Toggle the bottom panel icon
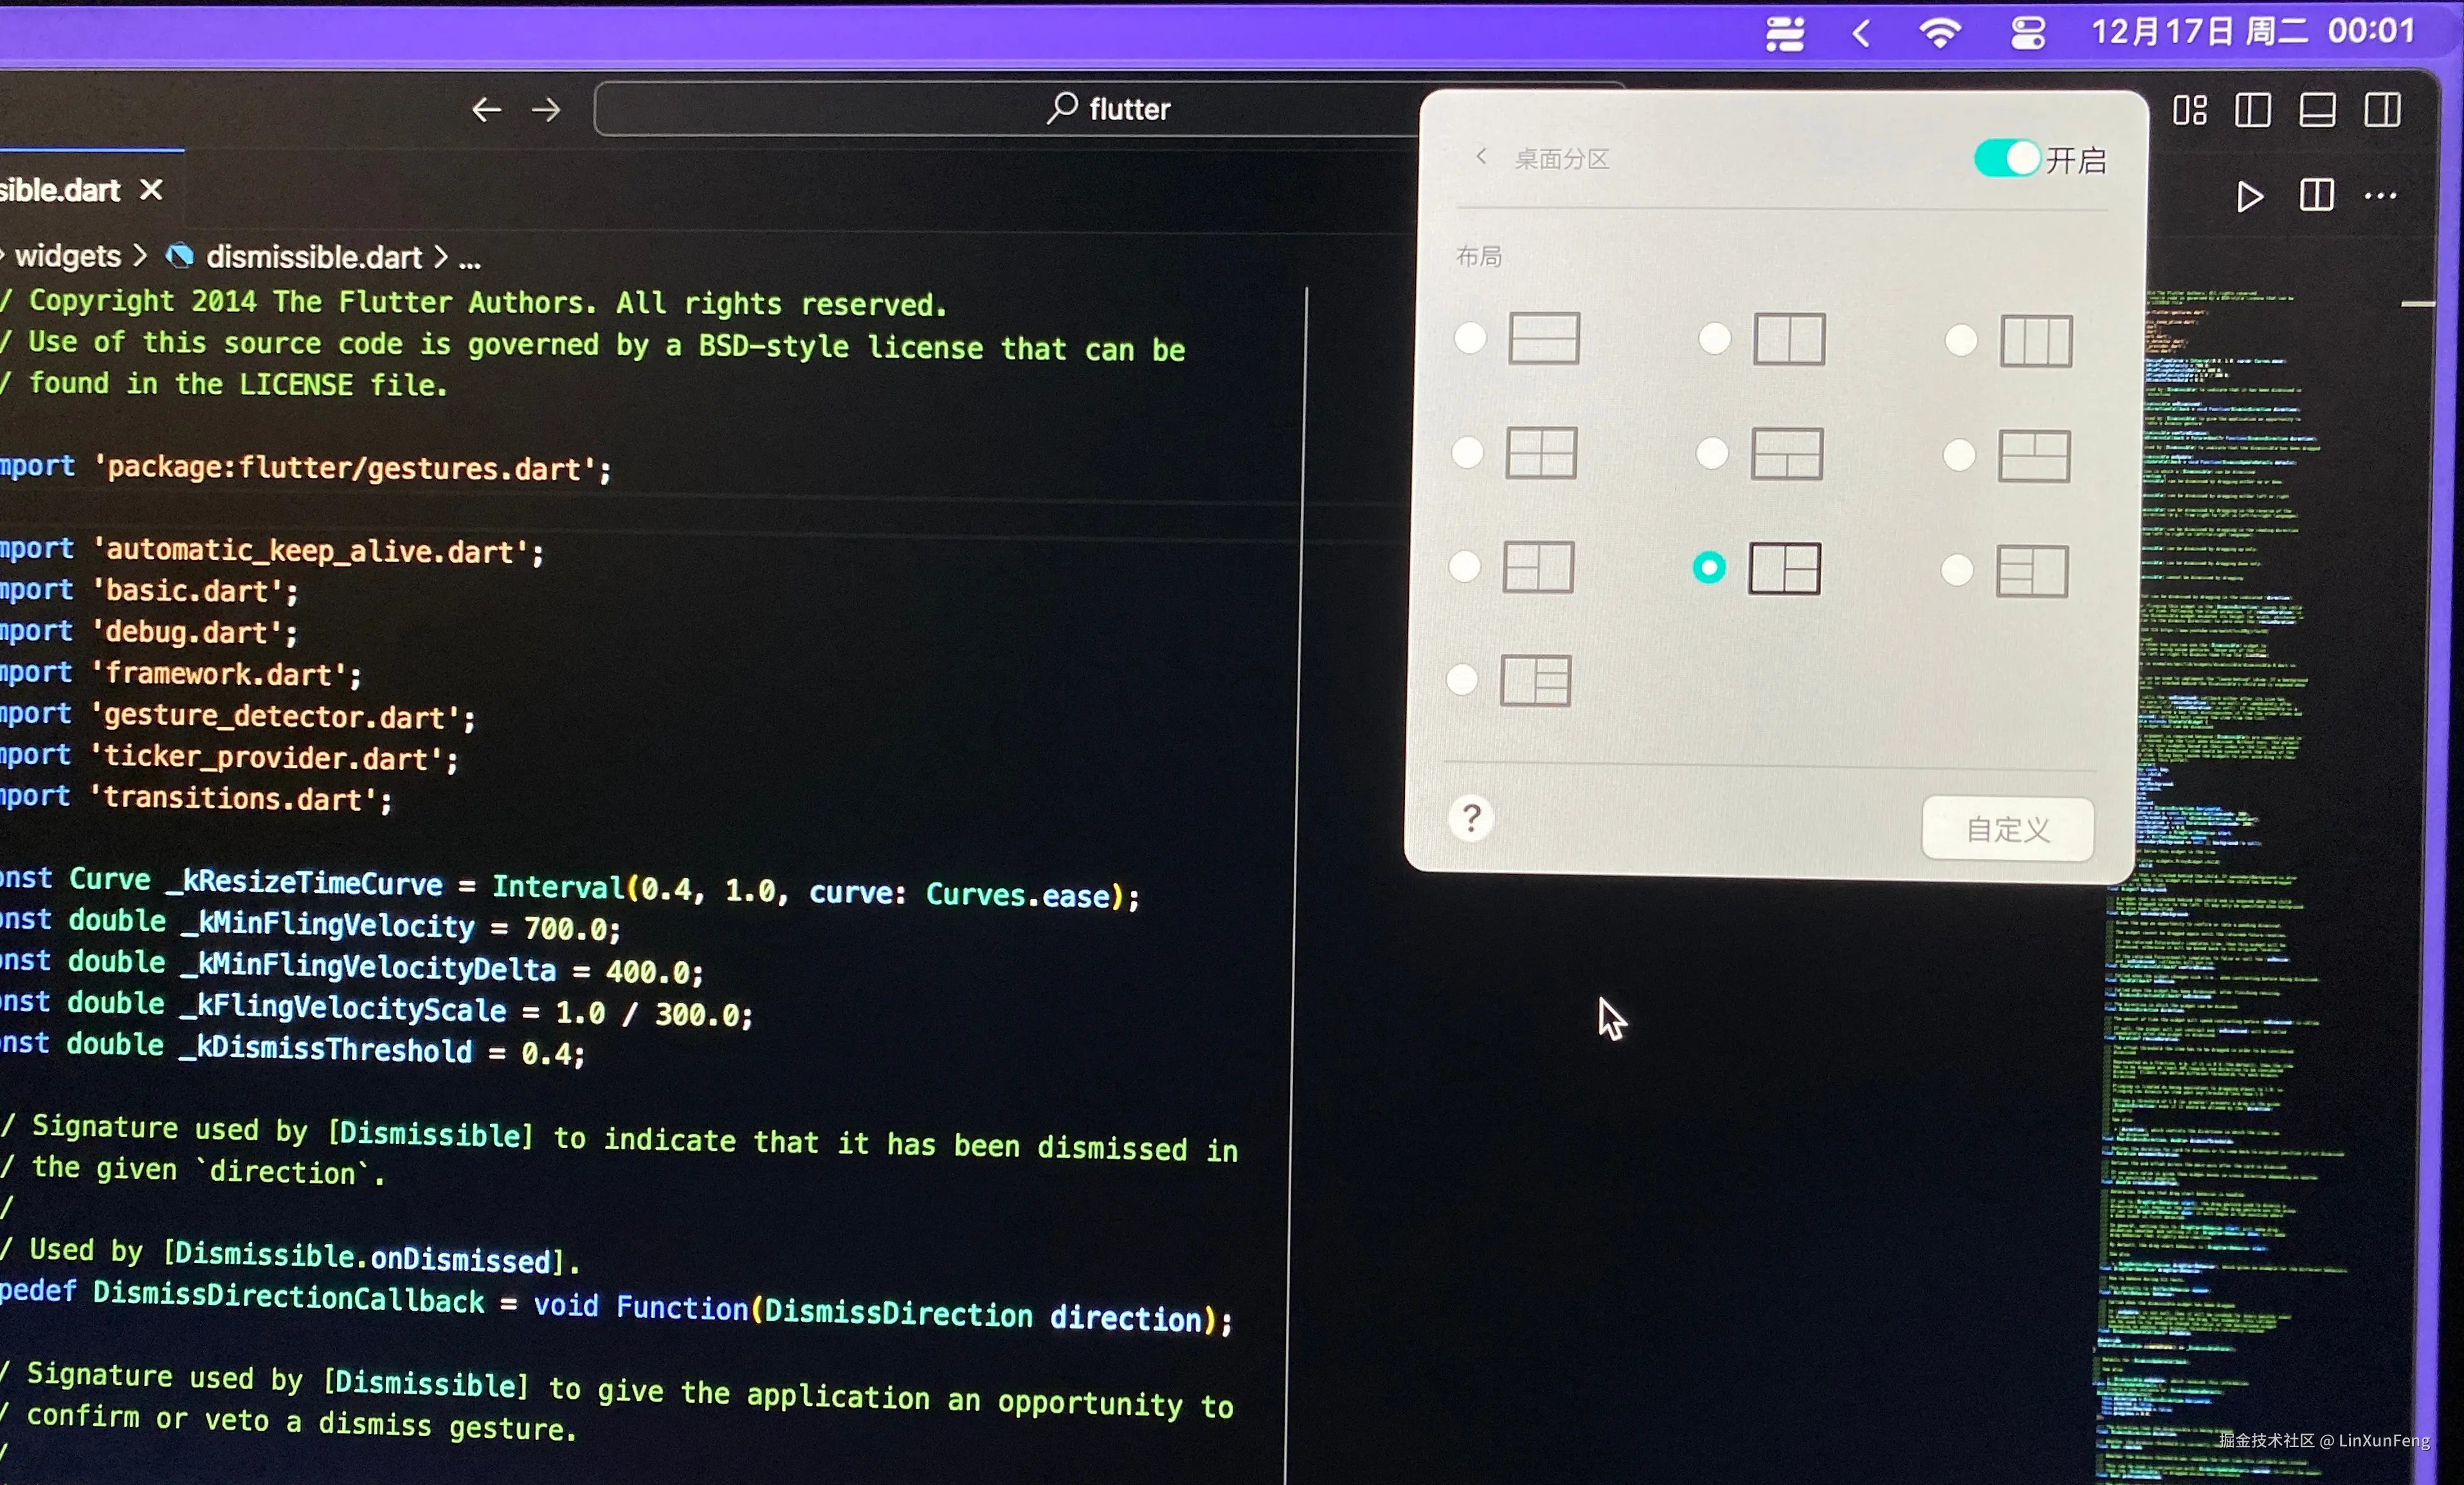 coord(2317,110)
